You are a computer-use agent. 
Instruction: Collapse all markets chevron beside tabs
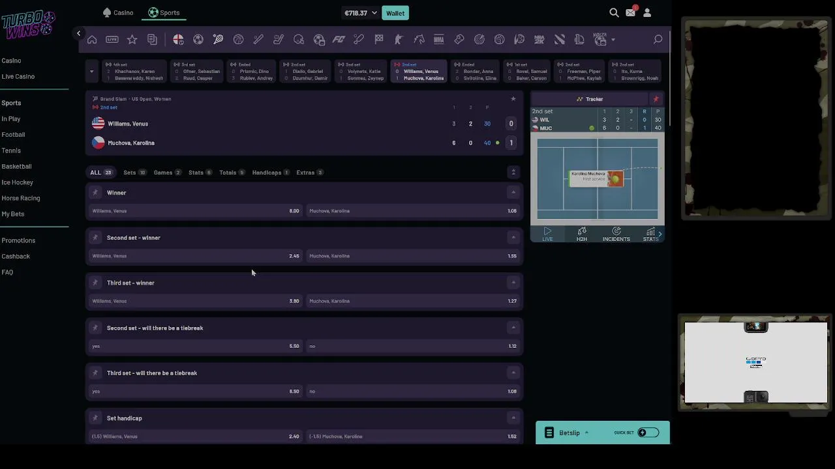pos(513,172)
